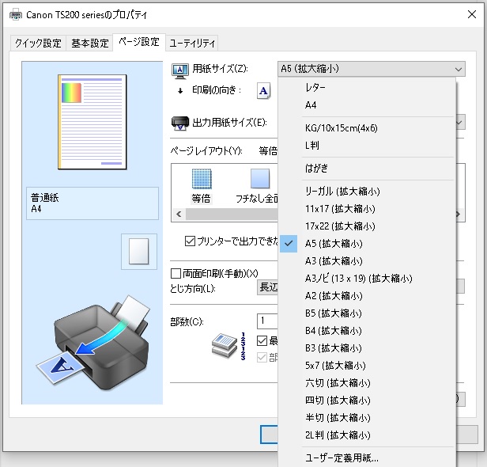Choose リーガル (拡大縮小) option

pos(367,192)
